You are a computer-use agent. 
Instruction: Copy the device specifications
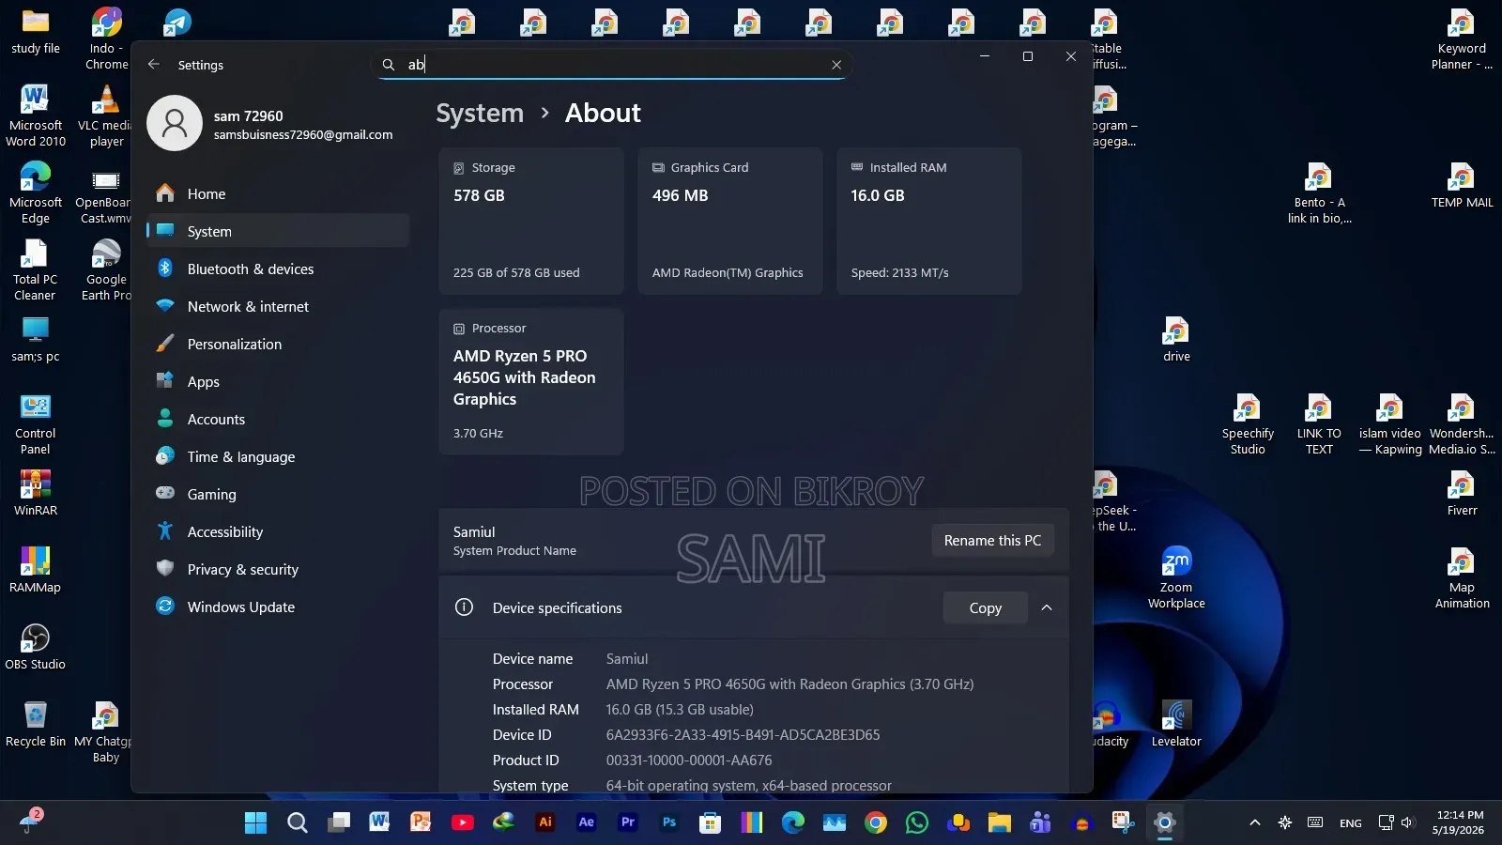tap(985, 607)
